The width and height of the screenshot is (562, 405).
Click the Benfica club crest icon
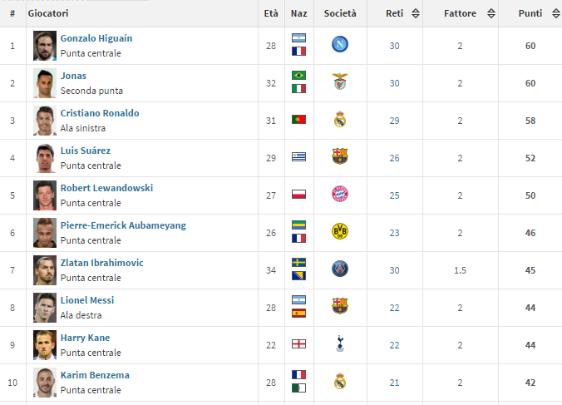(339, 82)
